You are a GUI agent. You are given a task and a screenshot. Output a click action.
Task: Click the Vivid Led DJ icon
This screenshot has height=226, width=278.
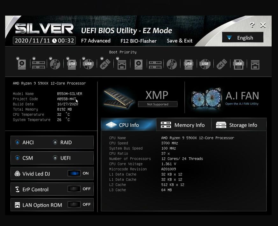pos(17,174)
